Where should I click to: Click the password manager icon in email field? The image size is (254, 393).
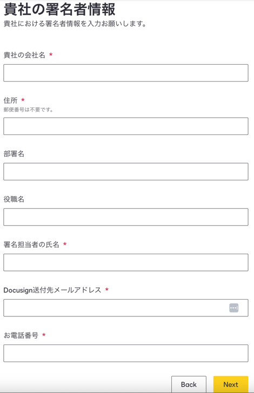[x=233, y=308]
